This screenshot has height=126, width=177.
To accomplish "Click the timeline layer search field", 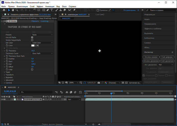I will [x=36, y=92].
